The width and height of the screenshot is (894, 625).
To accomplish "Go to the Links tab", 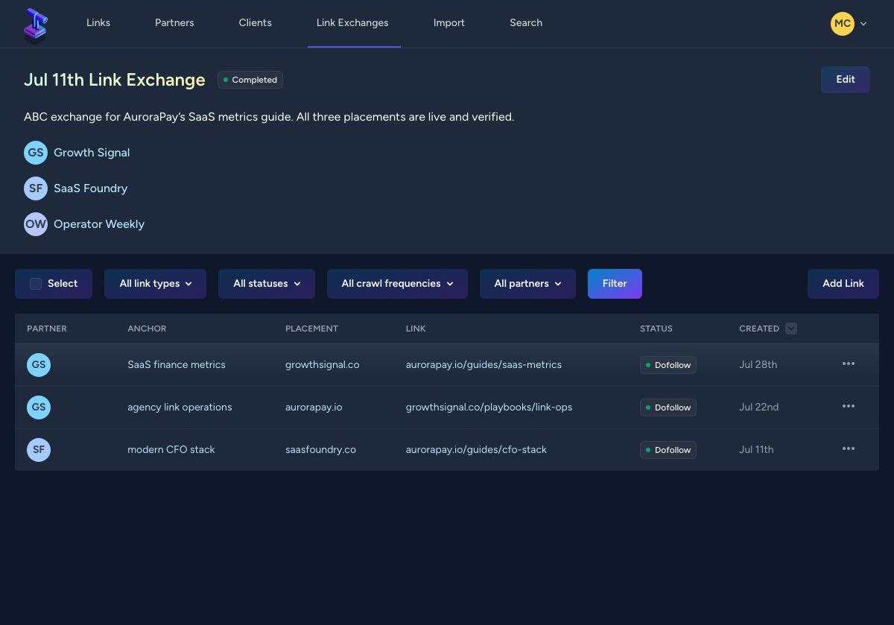I will coord(98,23).
